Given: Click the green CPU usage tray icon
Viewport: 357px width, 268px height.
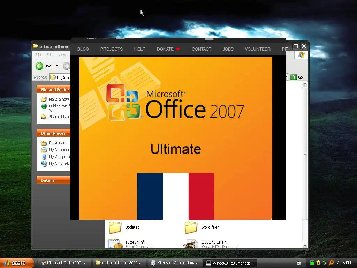Looking at the screenshot, I should [x=312, y=263].
